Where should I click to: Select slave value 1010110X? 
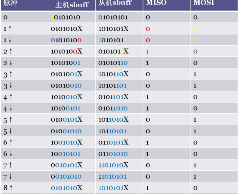coord(114,74)
